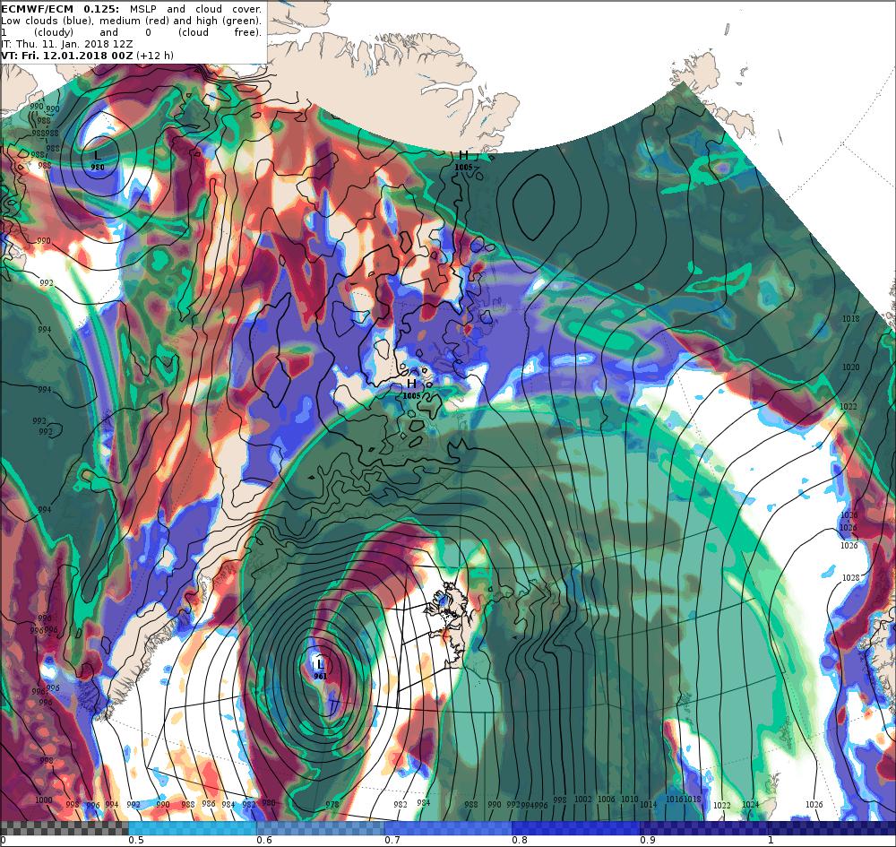This screenshot has height=847, width=896.
Task: Click the '1010' isobar label
Action: click(x=630, y=799)
